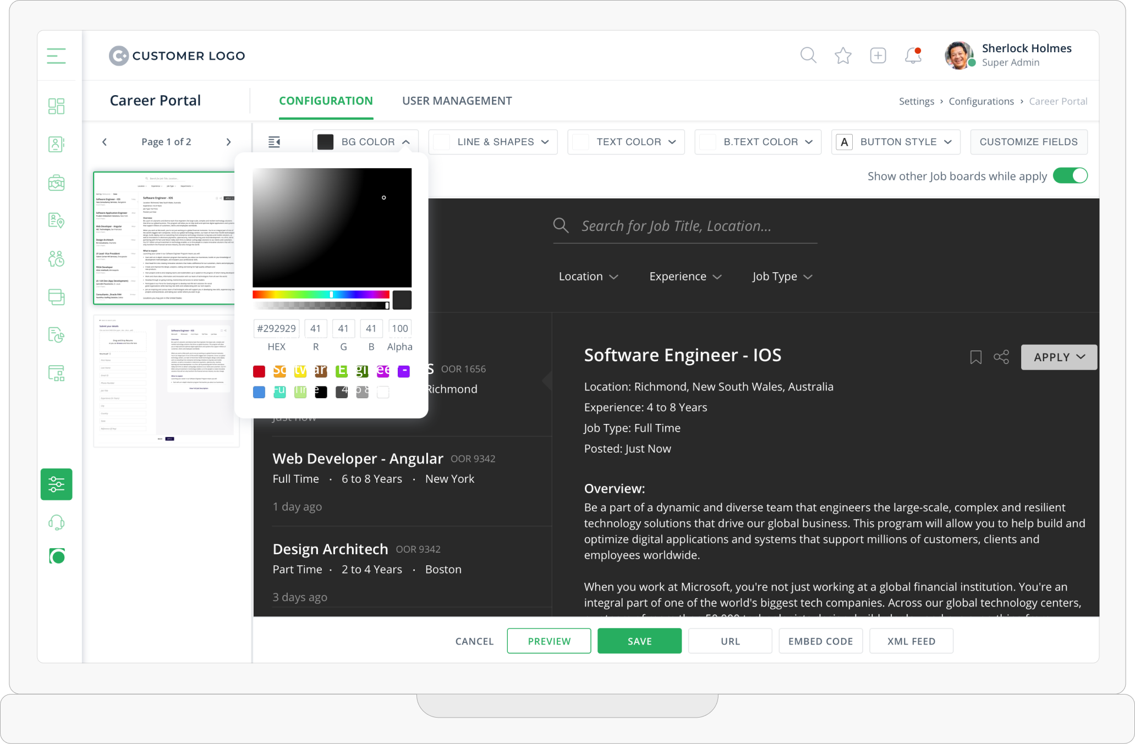Image resolution: width=1135 pixels, height=744 pixels.
Task: Open the Text Color dropdown
Action: coord(626,142)
